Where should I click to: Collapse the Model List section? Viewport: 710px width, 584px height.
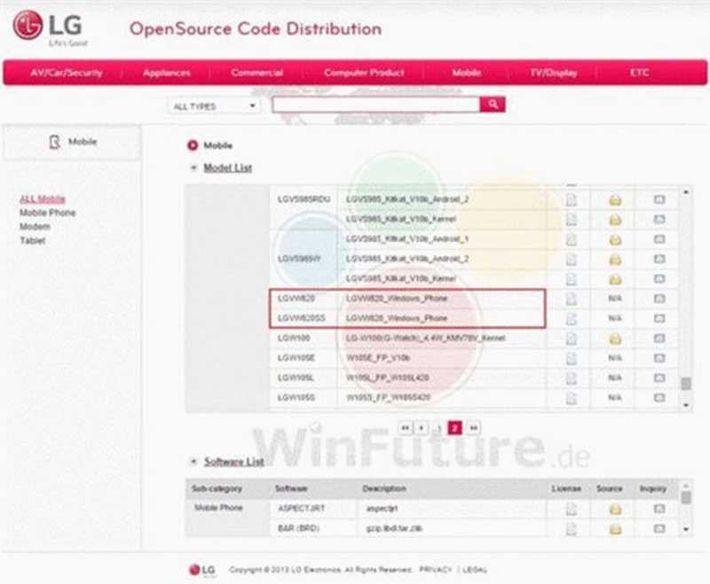click(193, 167)
